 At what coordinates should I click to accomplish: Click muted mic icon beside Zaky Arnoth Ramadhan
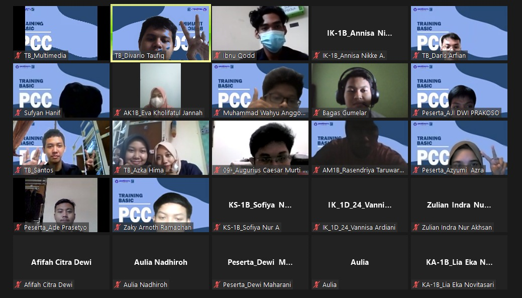(118, 228)
